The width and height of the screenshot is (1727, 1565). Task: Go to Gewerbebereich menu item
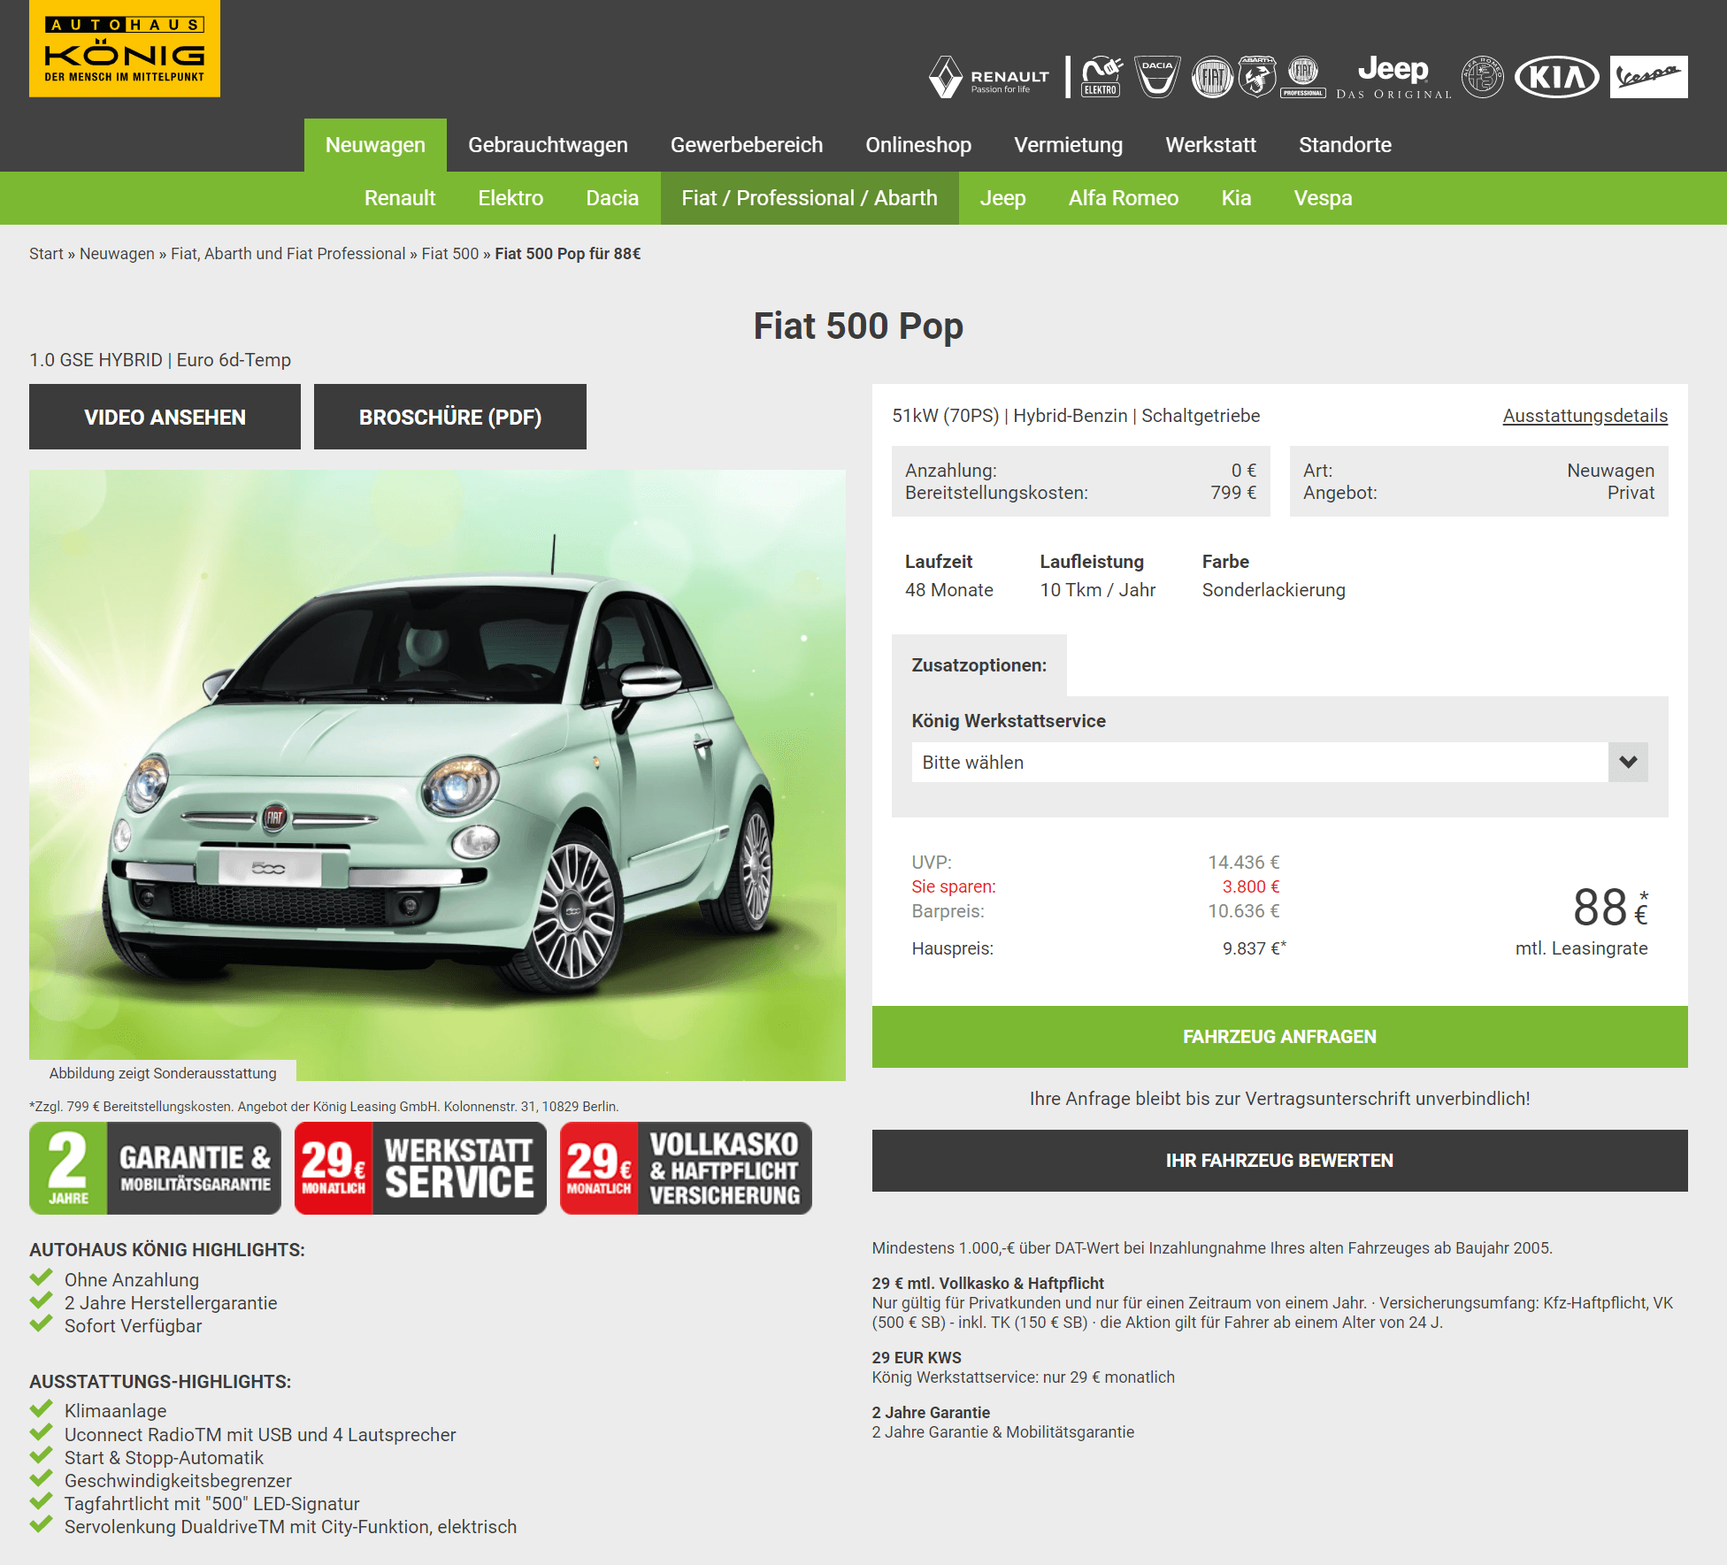747,145
